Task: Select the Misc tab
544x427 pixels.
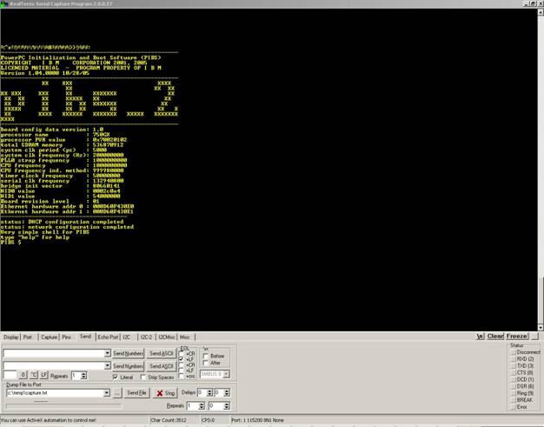Action: pos(185,337)
